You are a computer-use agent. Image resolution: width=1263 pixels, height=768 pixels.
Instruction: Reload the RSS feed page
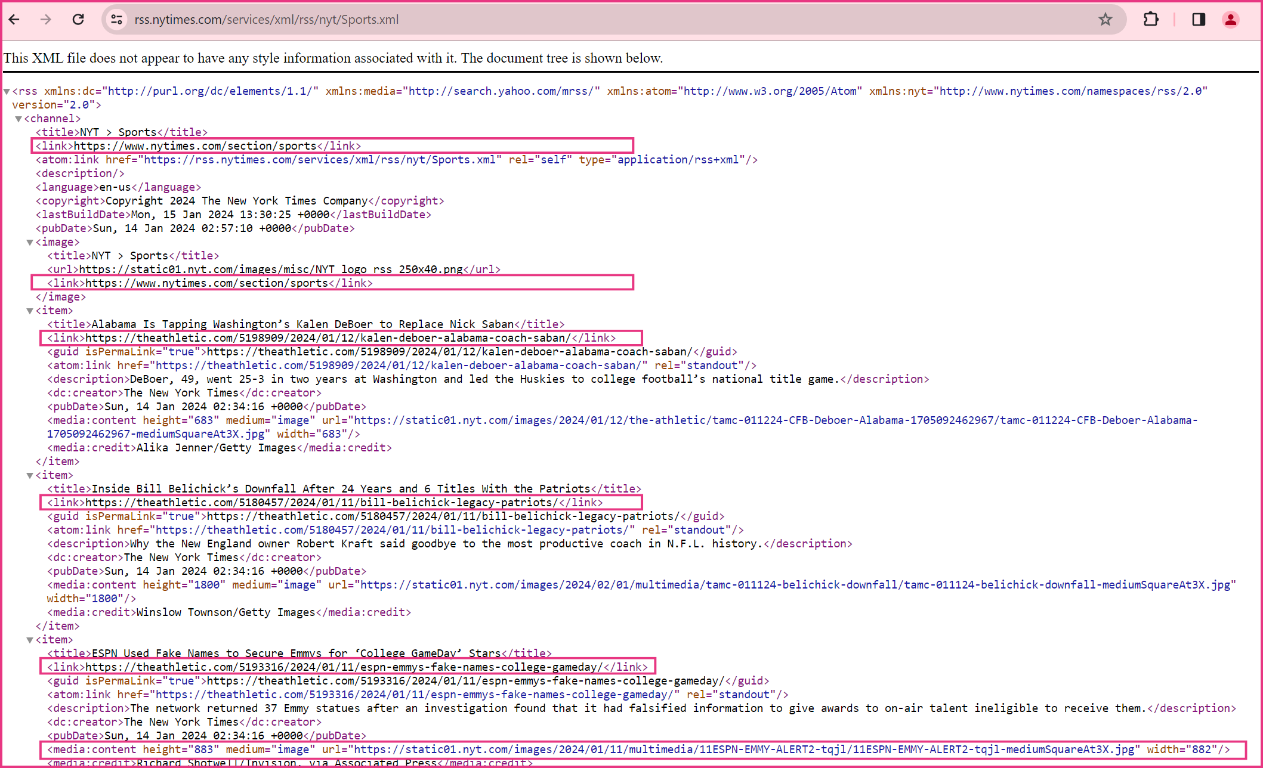click(78, 20)
